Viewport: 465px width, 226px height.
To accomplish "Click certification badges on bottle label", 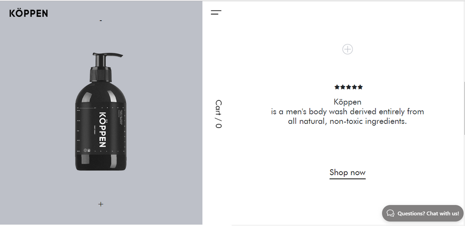I will 87,150.
